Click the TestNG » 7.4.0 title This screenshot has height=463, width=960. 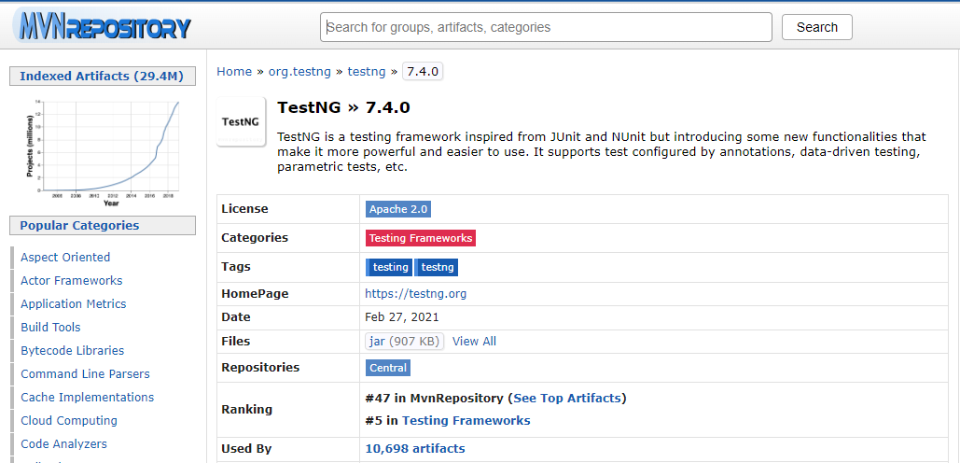[x=343, y=107]
